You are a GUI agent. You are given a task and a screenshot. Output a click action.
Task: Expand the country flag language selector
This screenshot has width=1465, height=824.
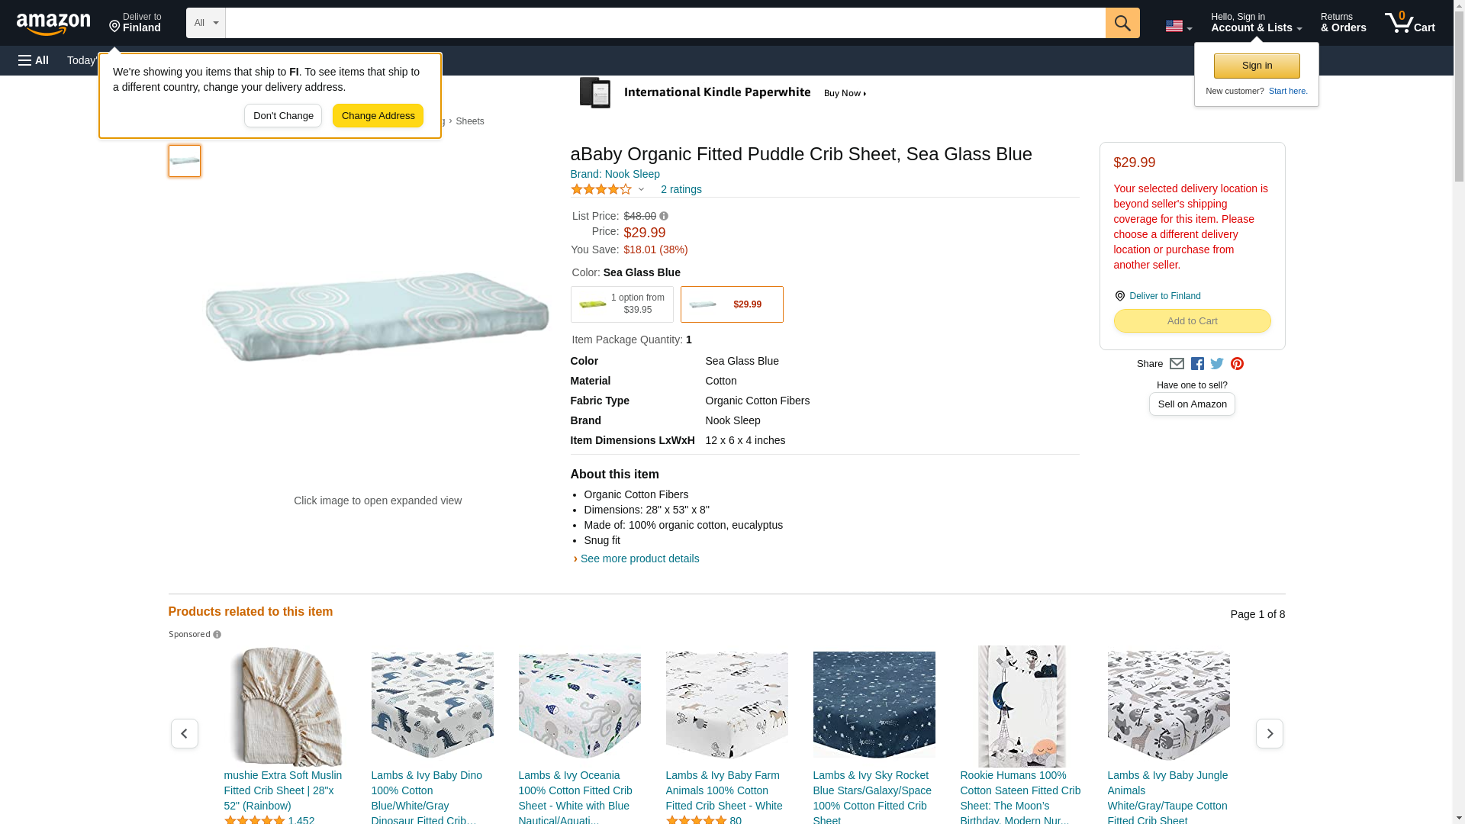click(1178, 26)
